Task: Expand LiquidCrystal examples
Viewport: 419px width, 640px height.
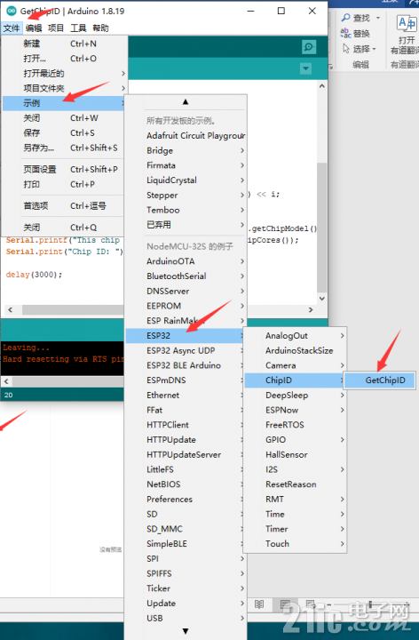Action: pos(186,180)
